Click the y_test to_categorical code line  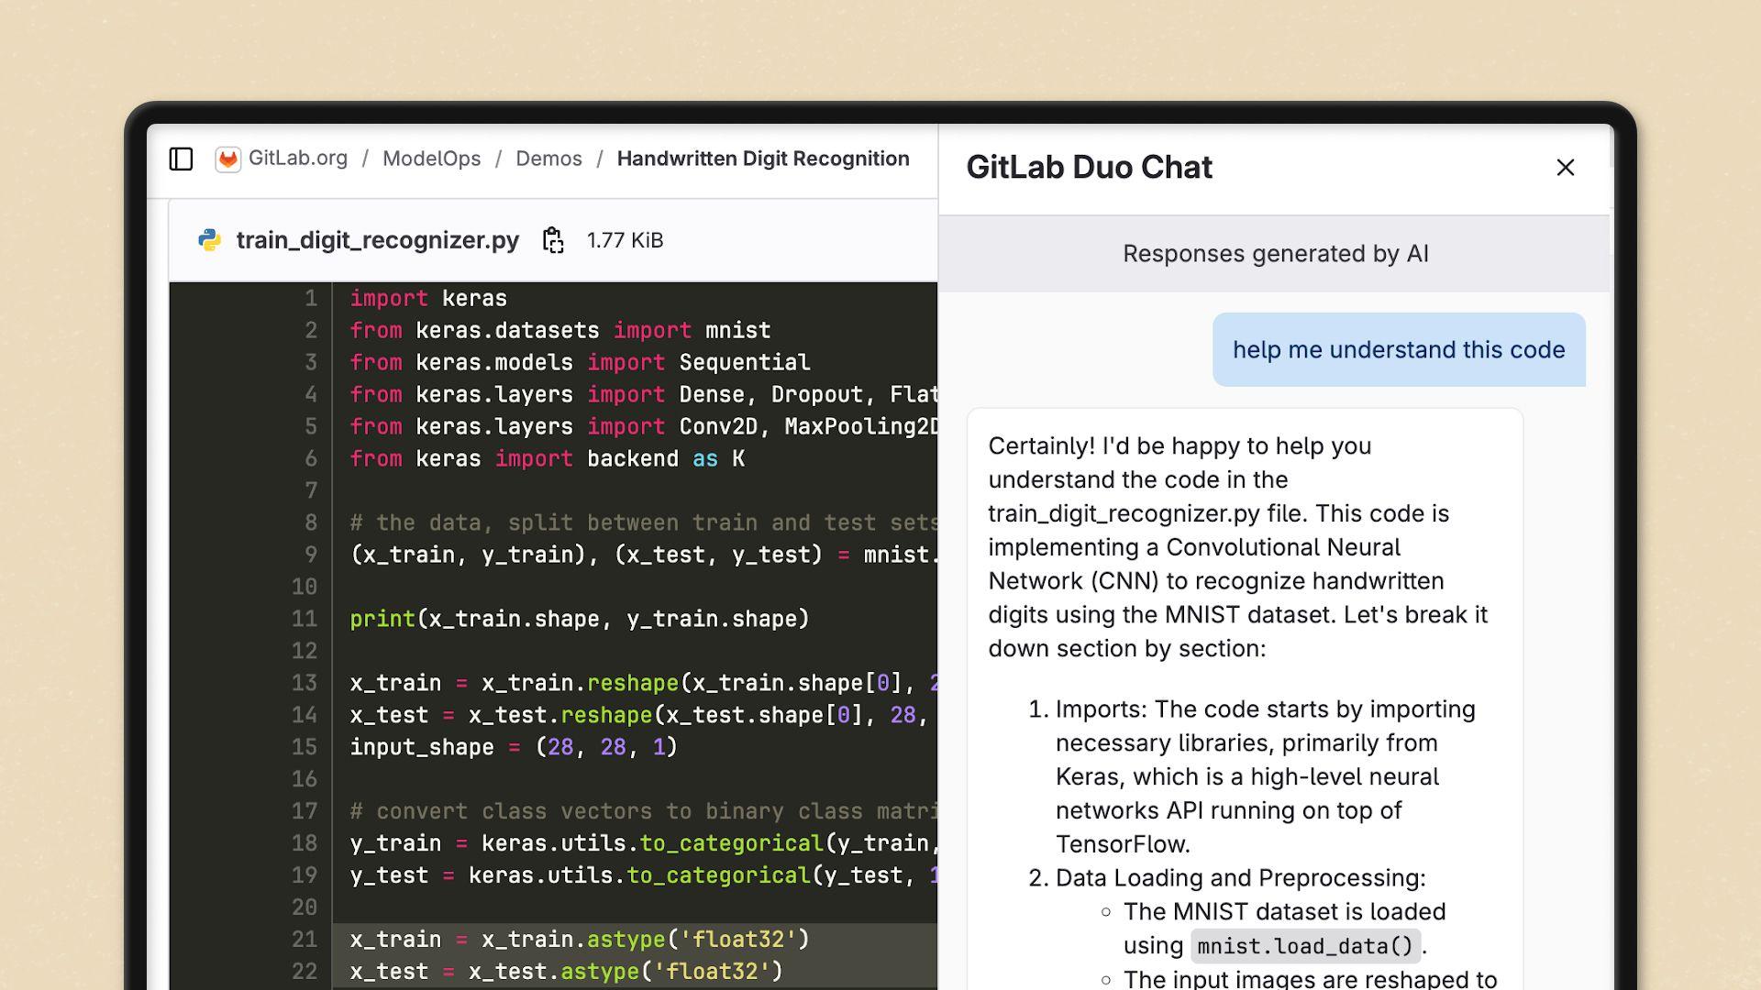tap(643, 876)
